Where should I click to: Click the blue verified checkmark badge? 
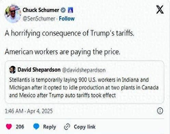coord(63,10)
